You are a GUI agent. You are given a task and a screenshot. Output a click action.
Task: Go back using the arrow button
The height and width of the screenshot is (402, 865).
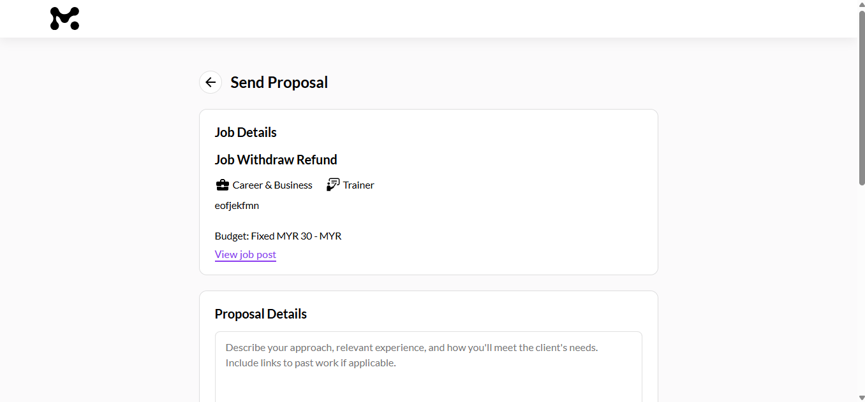tap(211, 82)
